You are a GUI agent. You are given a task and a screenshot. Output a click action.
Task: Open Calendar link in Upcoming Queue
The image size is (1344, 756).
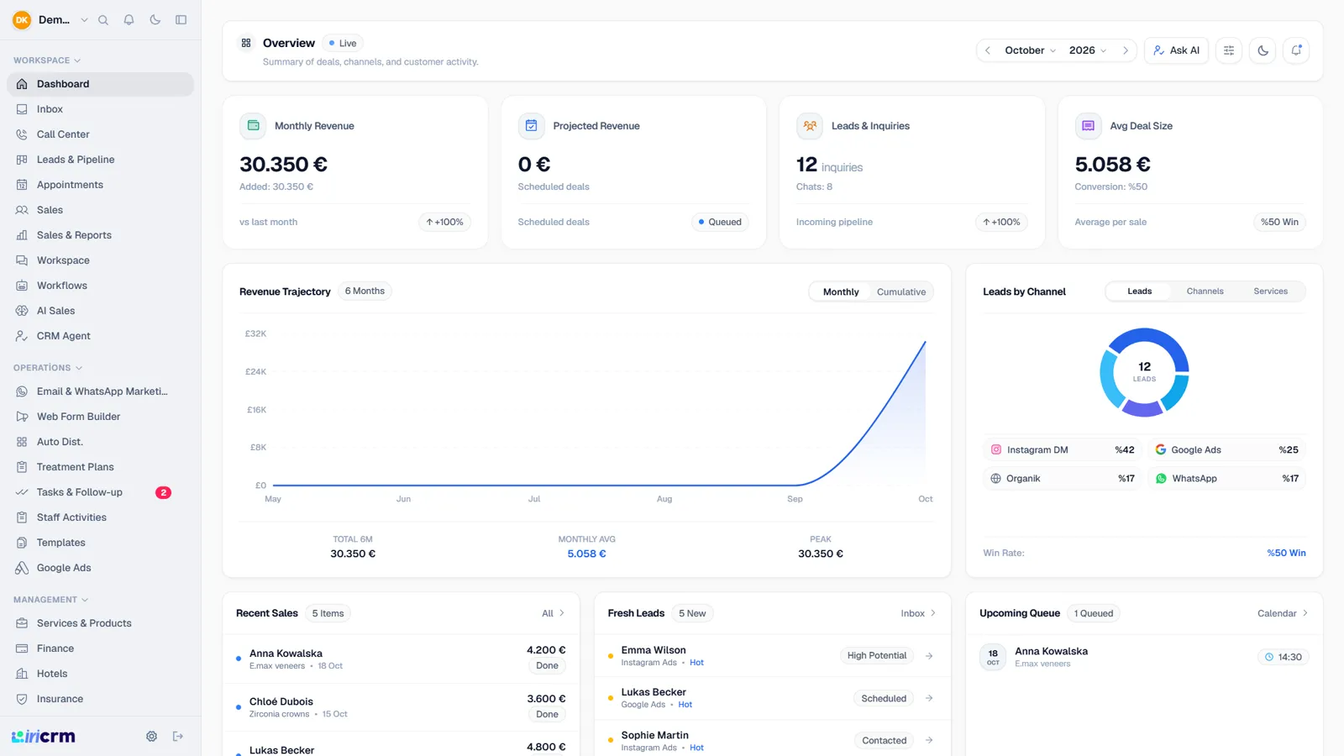(1283, 613)
